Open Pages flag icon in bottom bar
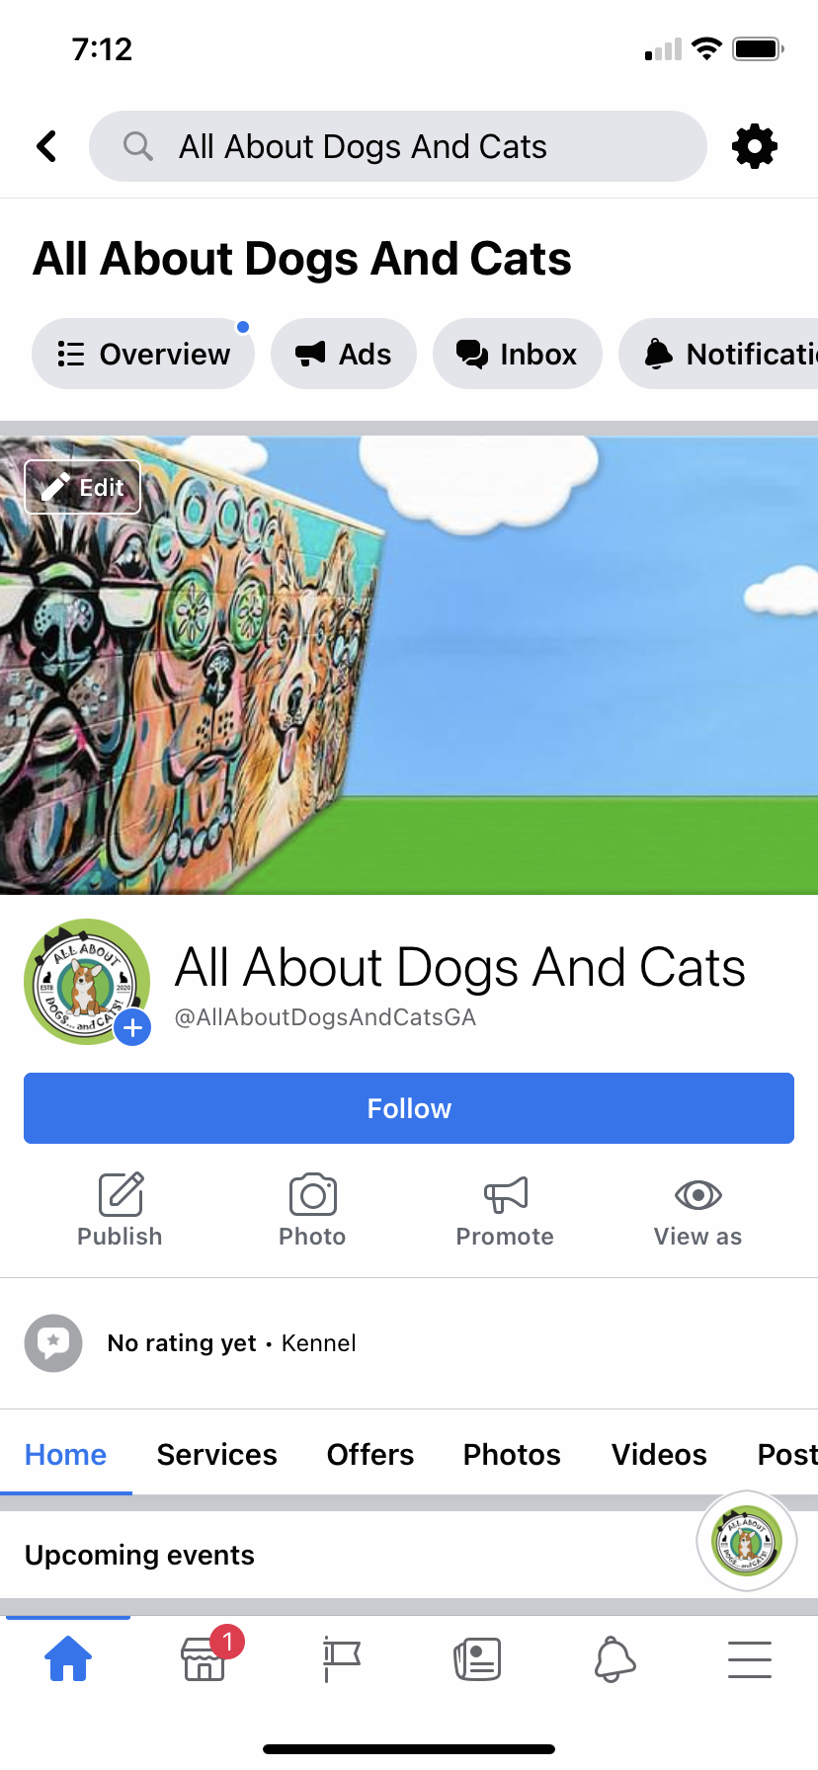The image size is (818, 1770). (342, 1658)
